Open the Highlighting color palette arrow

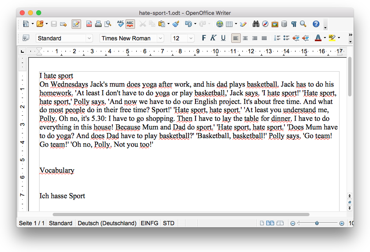(339, 38)
